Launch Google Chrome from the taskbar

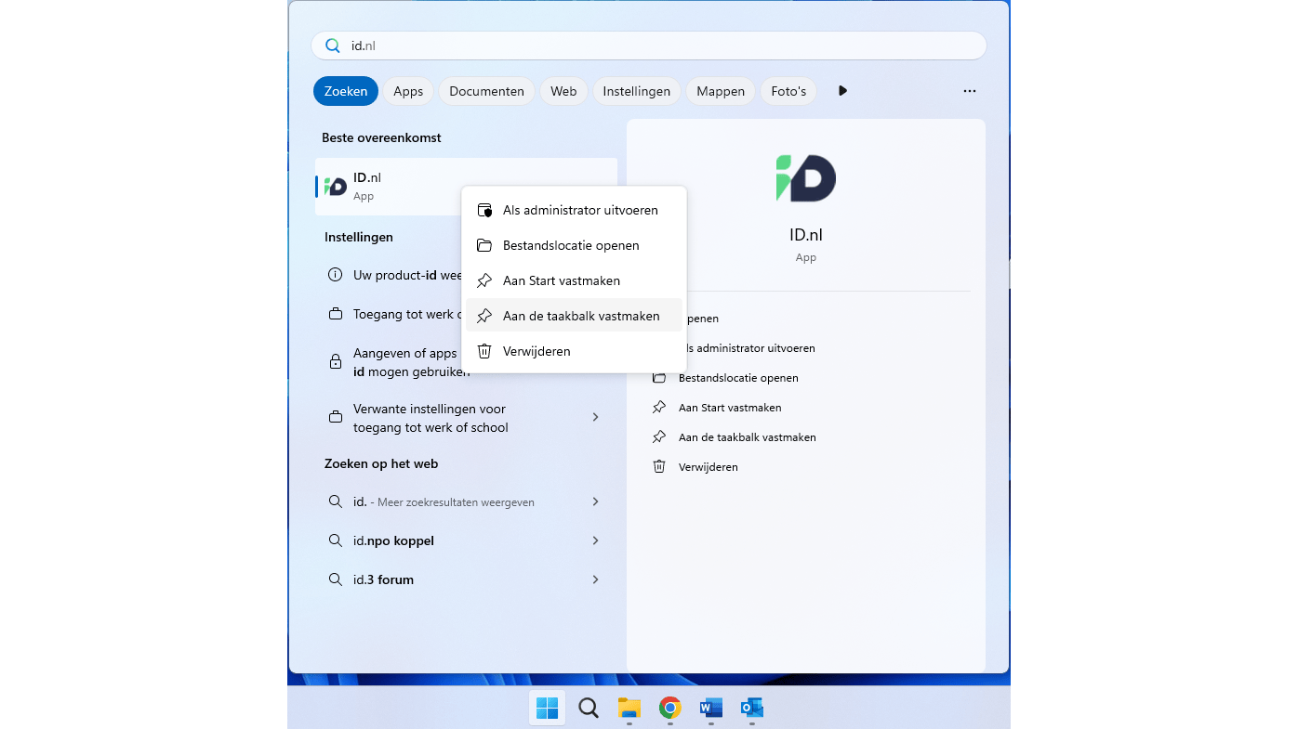(670, 708)
